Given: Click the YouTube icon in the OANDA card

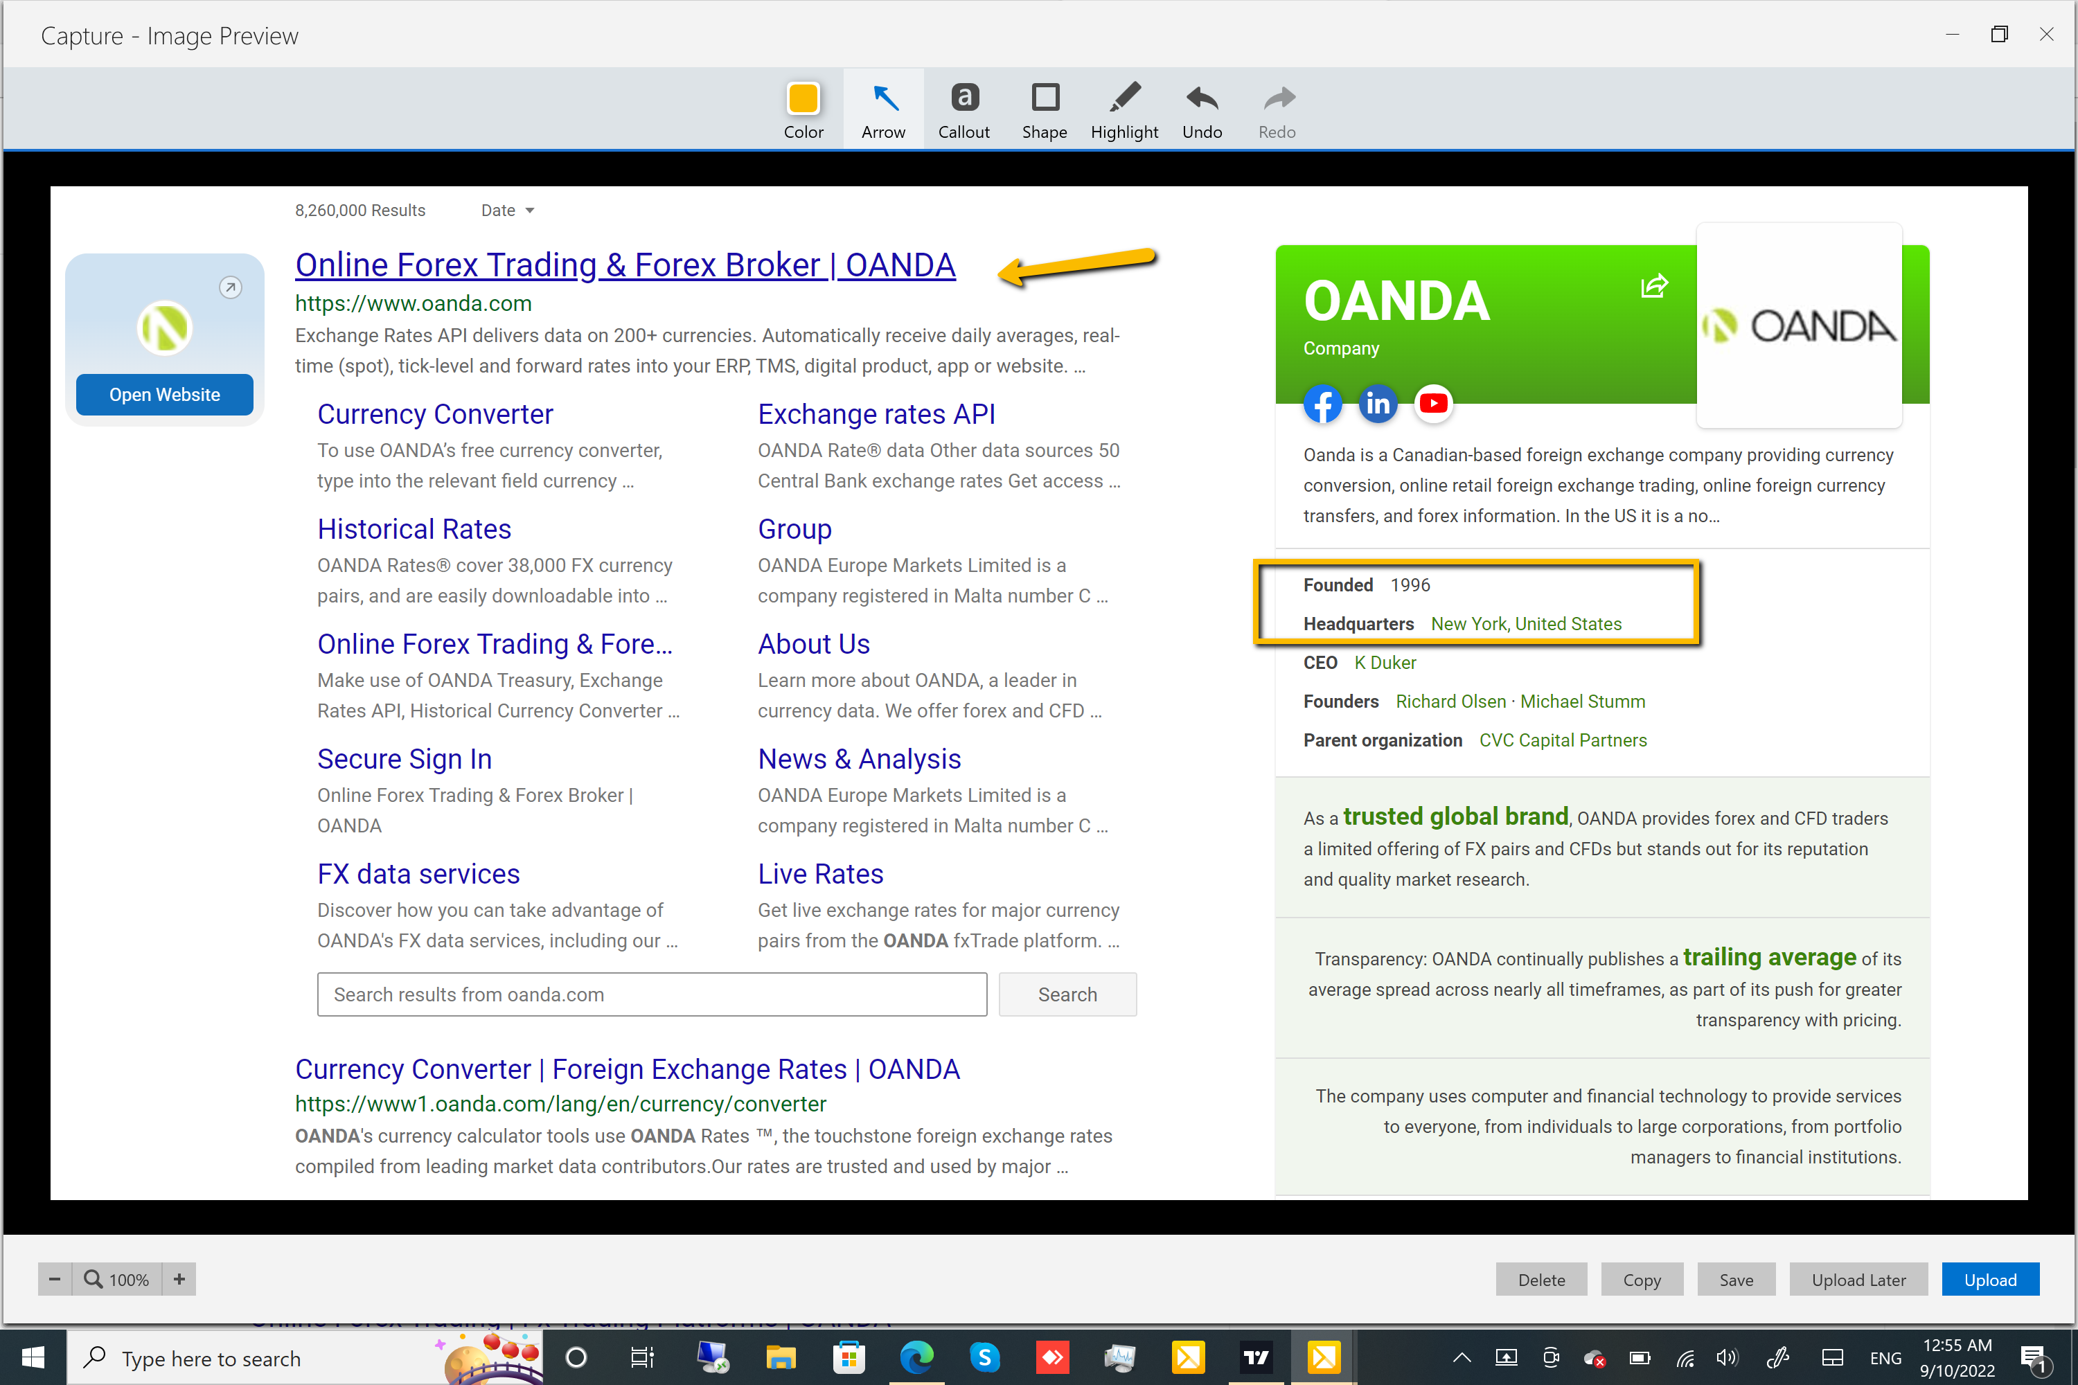Looking at the screenshot, I should pyautogui.click(x=1433, y=404).
